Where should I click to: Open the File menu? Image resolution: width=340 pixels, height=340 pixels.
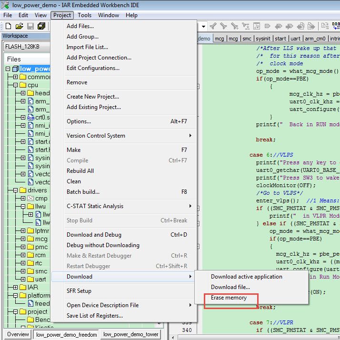[8, 15]
